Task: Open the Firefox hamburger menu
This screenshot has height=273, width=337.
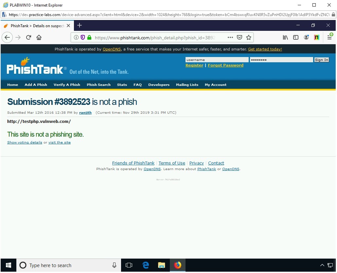Action: (x=330, y=37)
